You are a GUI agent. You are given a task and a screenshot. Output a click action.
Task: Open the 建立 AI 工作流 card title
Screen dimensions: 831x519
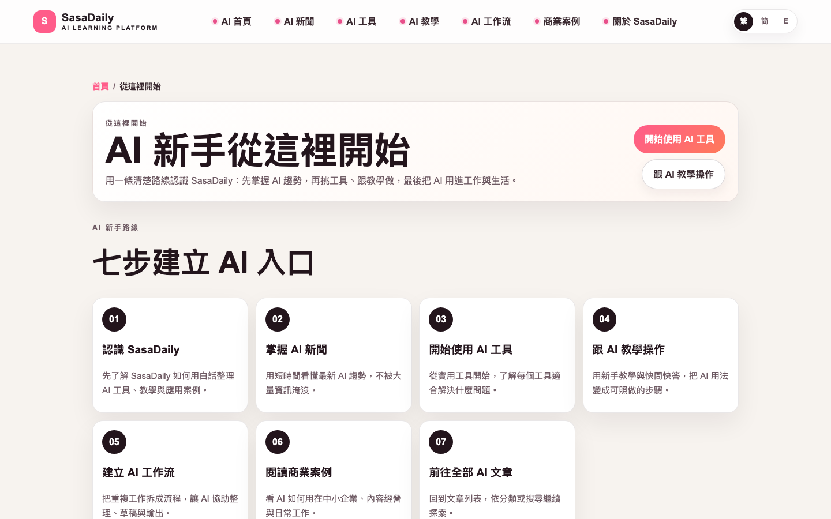tap(138, 473)
